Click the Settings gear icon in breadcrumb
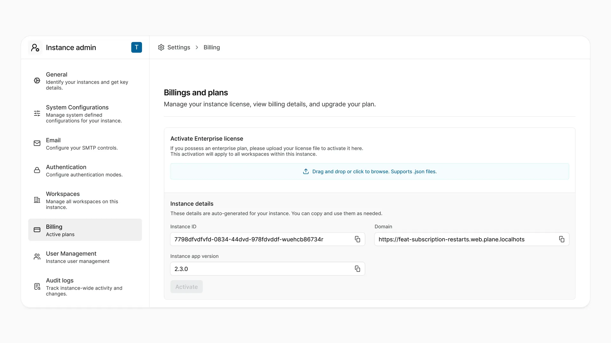611x343 pixels. click(x=161, y=47)
